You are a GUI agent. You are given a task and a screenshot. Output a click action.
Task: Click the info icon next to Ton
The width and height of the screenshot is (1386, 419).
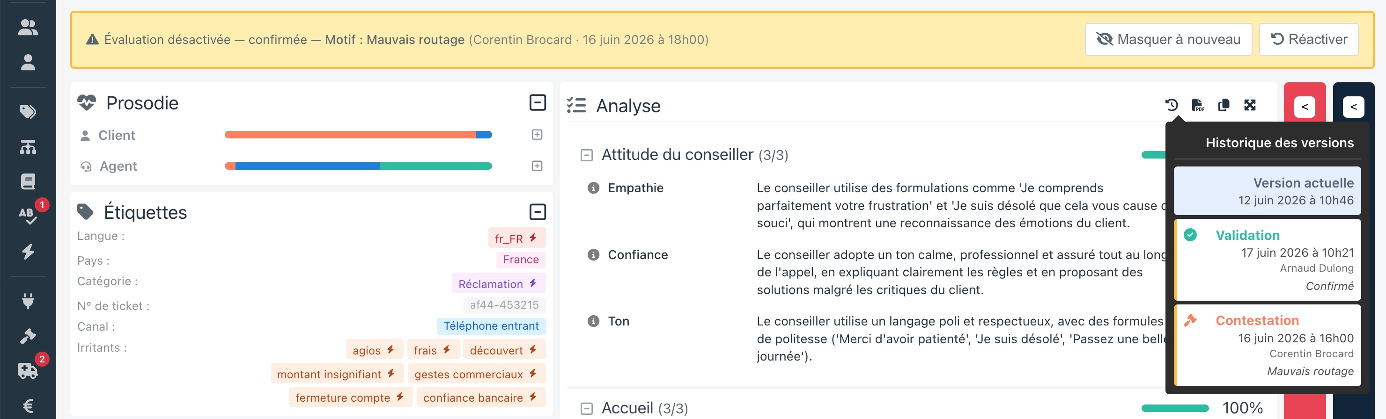tap(593, 321)
